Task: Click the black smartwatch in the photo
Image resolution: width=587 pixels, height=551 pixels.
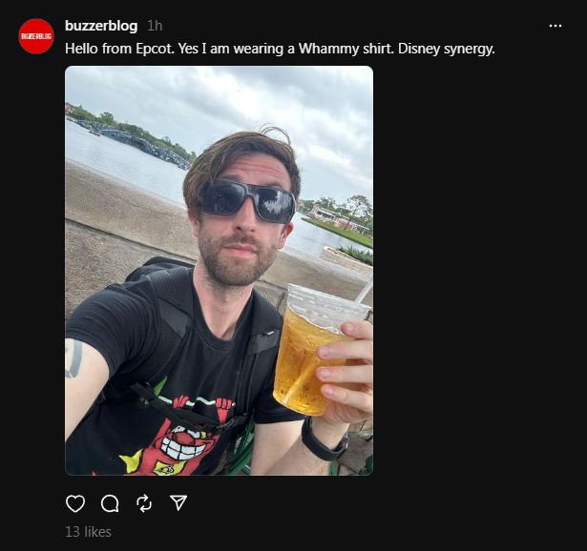Action: (x=323, y=442)
